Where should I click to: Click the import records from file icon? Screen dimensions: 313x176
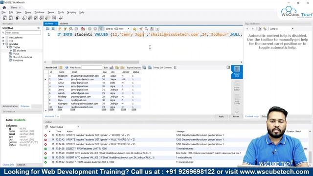tap(150, 67)
